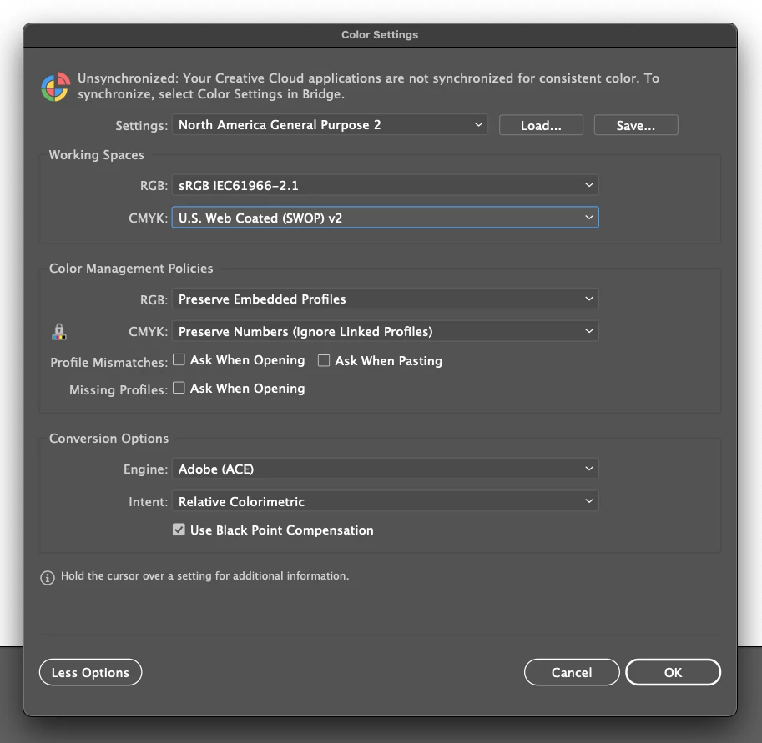The image size is (762, 743).
Task: Click the Hold the cursor hint text
Action: tap(204, 576)
